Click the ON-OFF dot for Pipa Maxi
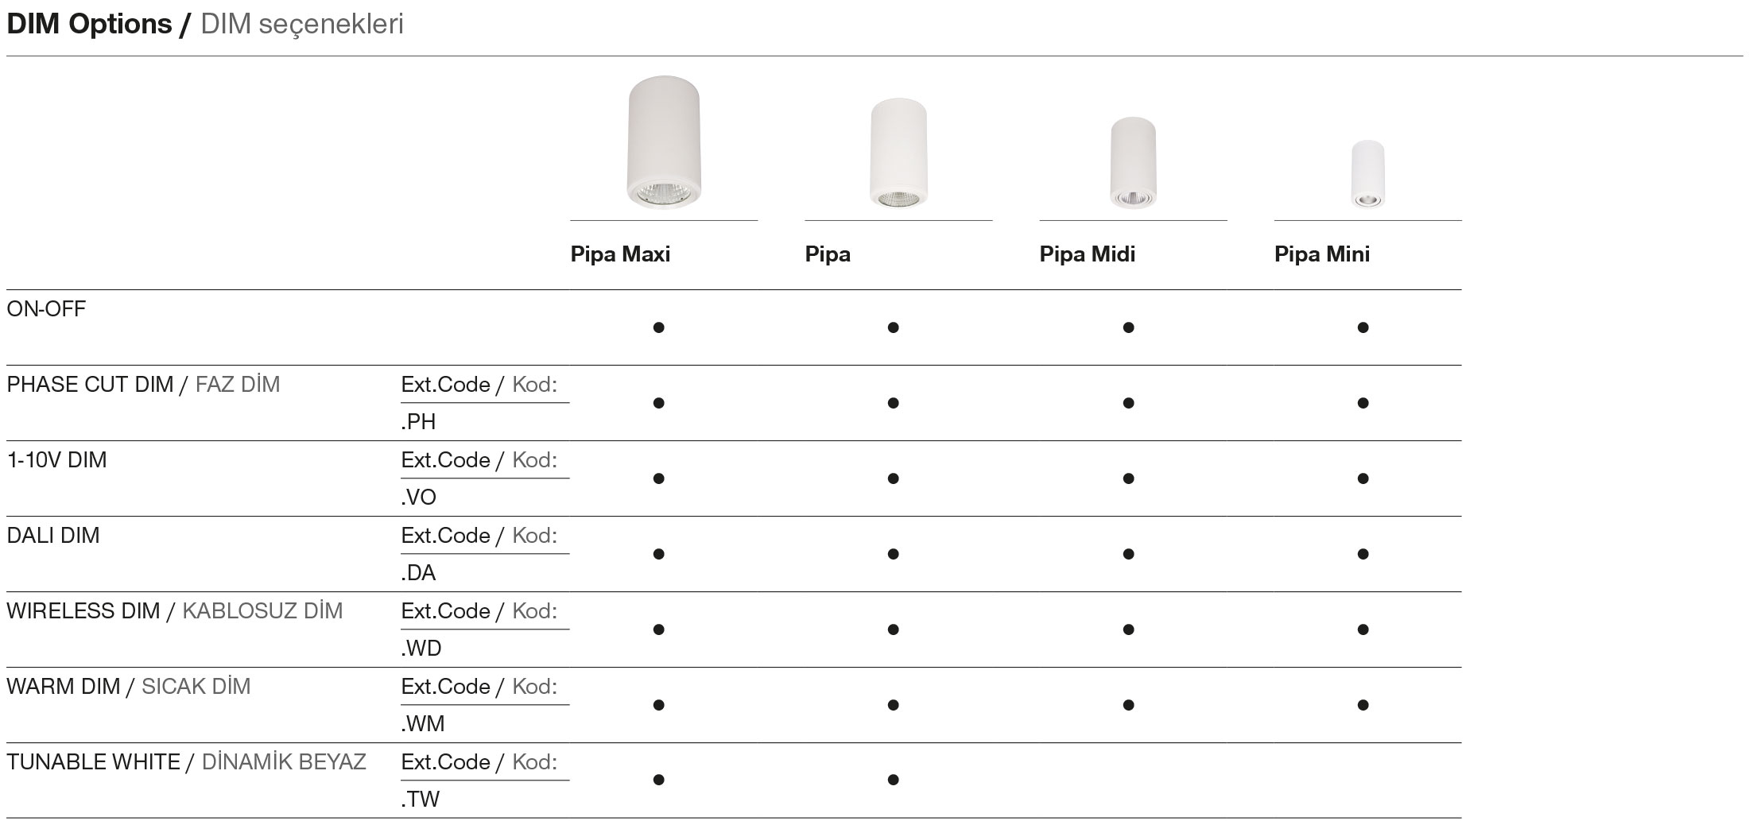1749x825 pixels. coord(658,327)
